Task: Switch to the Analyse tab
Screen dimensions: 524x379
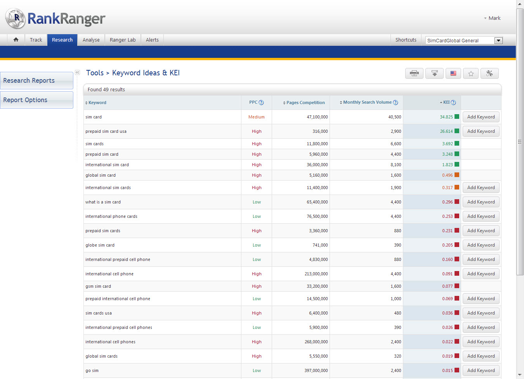Action: (x=91, y=40)
